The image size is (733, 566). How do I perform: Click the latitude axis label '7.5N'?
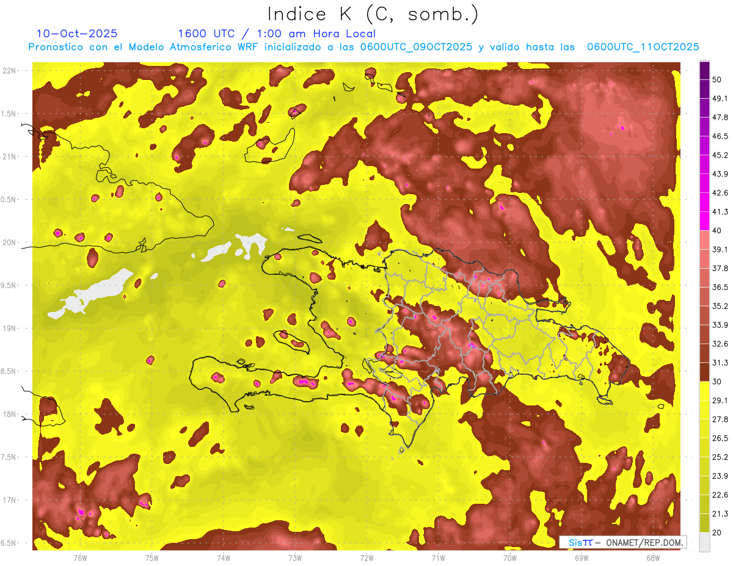click(9, 458)
